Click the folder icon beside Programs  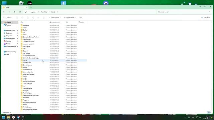coord(21,100)
